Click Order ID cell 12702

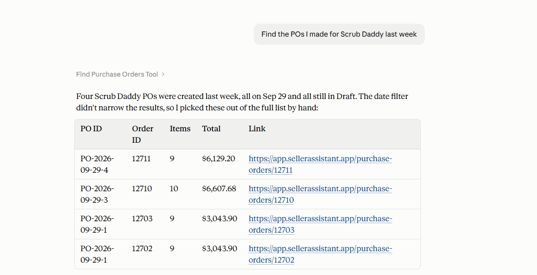(x=142, y=249)
